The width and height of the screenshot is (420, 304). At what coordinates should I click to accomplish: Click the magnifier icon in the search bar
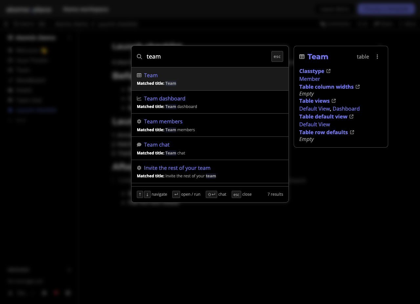139,57
